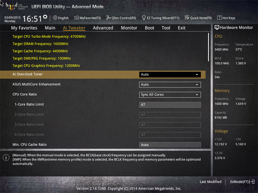The width and height of the screenshot is (258, 193).
Task: Click the 1-Core Ratio Limit field
Action: pos(170,105)
